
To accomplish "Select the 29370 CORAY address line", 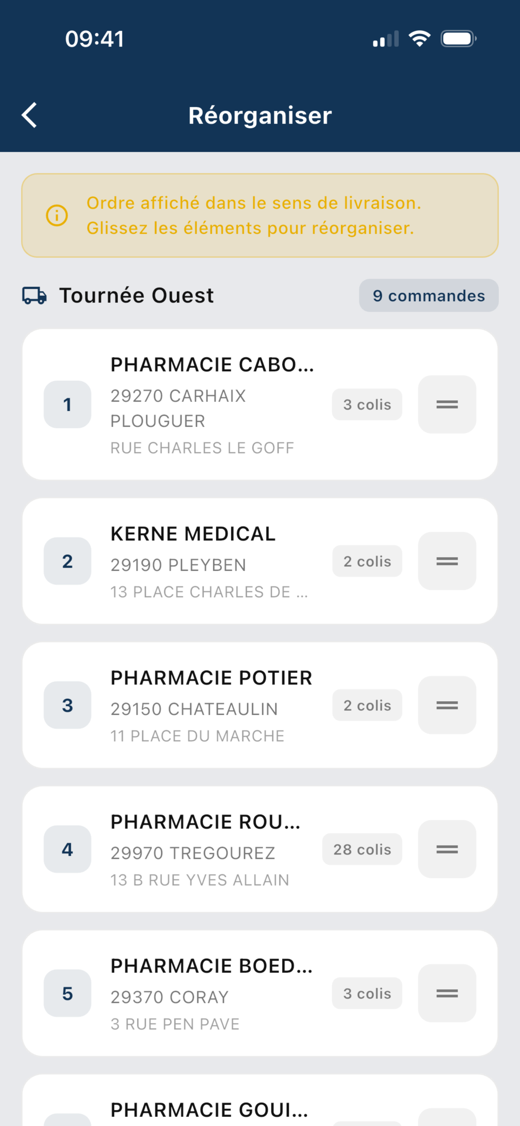I will [x=170, y=997].
